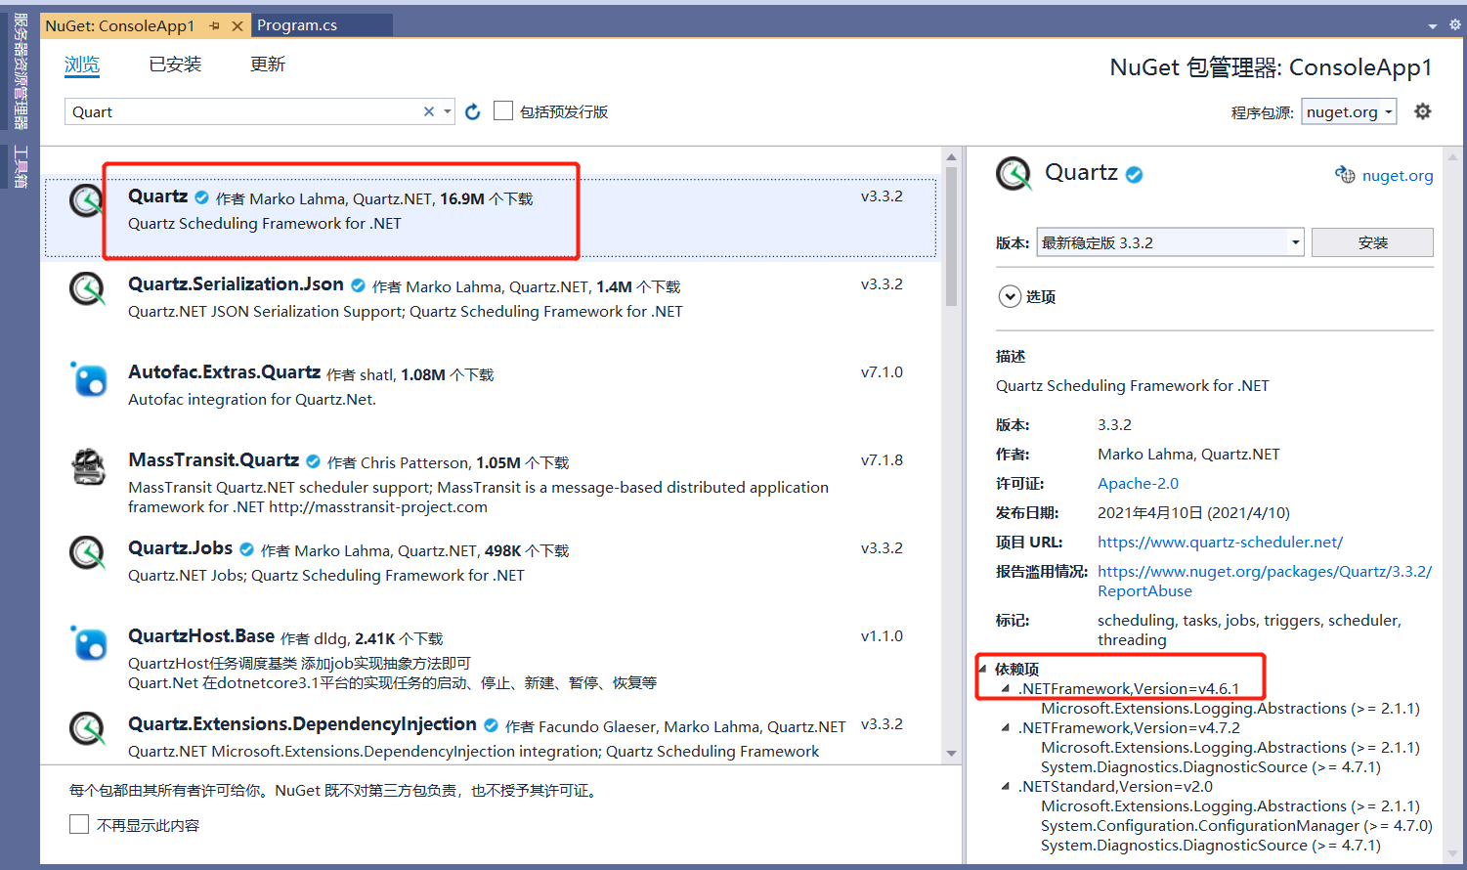Open the nuget.org link in details pane
The width and height of the screenshot is (1467, 870).
[x=1398, y=175]
